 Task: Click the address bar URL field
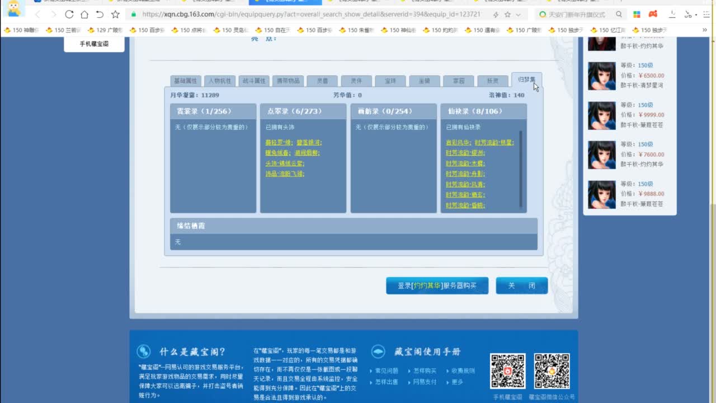[x=308, y=15]
